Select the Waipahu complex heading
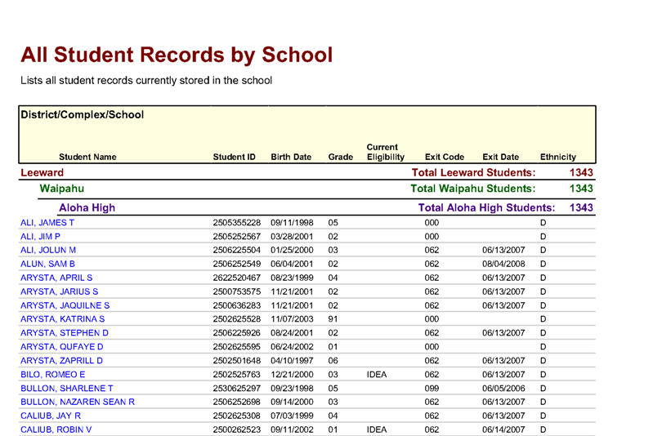This screenshot has width=653, height=436. coord(61,189)
